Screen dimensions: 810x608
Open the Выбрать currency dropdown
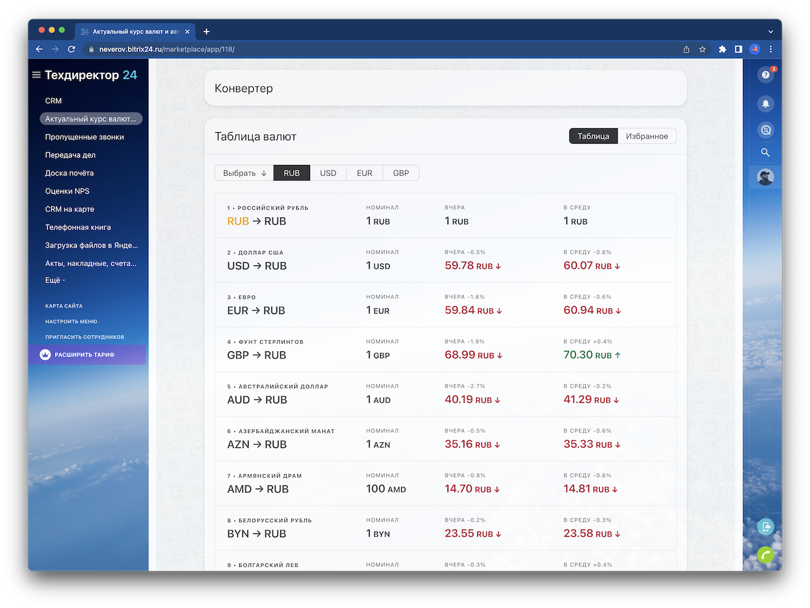click(244, 173)
